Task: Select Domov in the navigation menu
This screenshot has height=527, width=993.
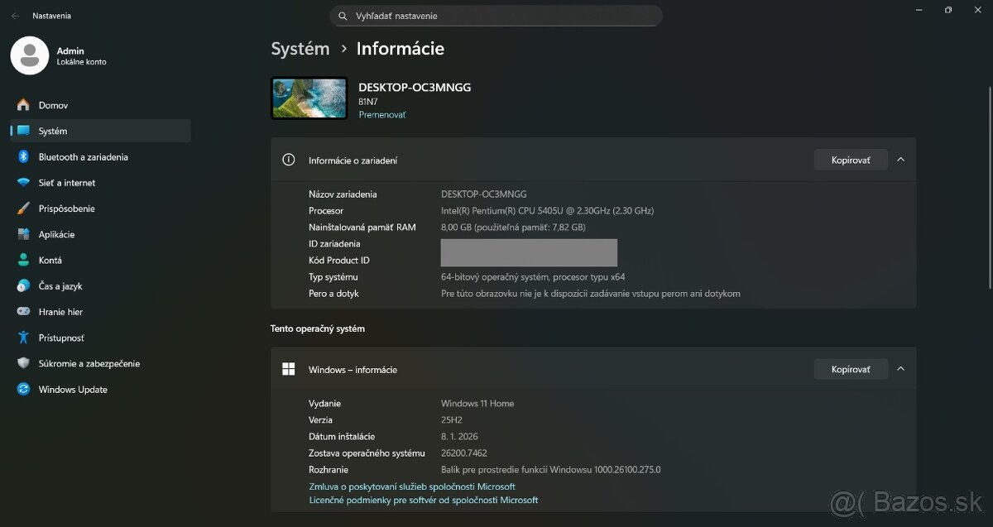Action: pos(53,104)
